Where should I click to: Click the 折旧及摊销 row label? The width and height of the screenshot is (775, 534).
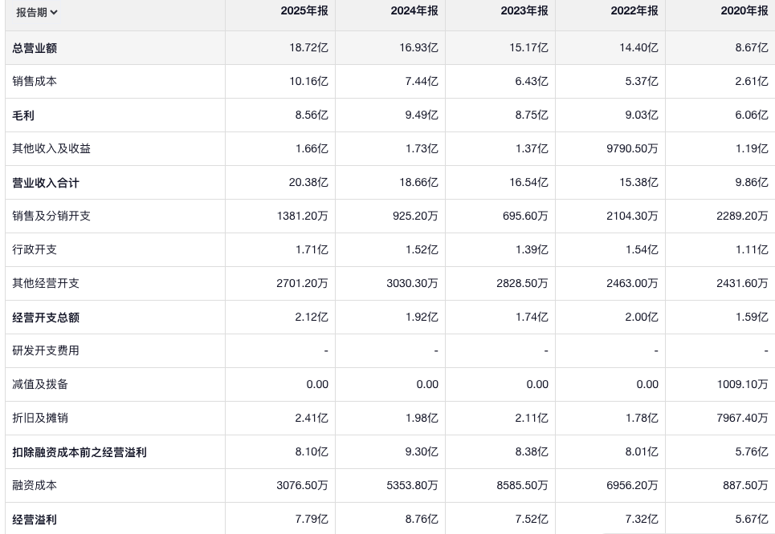[40, 419]
